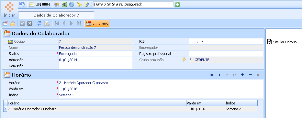Click the green search go arrow

click(177, 5)
